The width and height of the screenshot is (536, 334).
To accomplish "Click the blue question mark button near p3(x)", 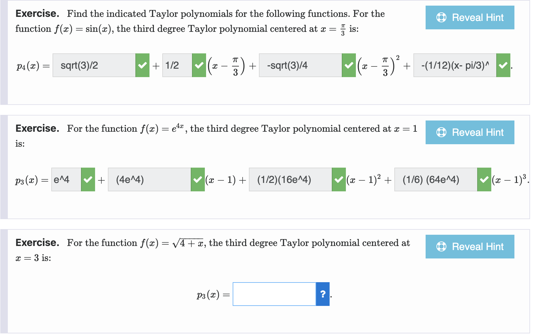I will [322, 294].
